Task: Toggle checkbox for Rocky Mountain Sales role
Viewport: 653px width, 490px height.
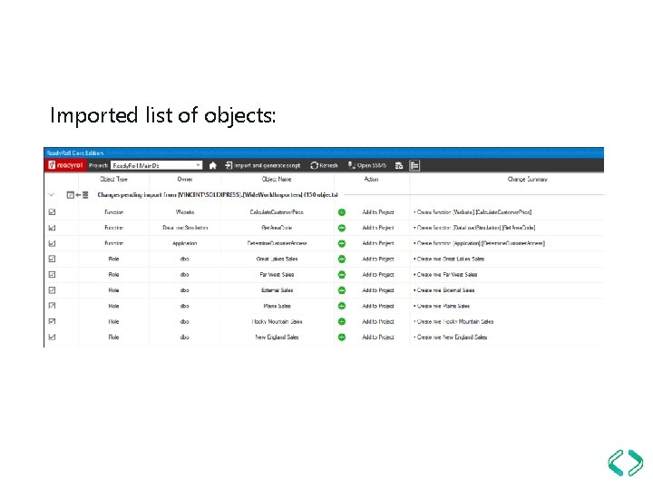Action: click(x=52, y=321)
